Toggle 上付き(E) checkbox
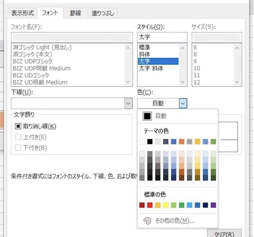This screenshot has width=254, height=237. click(x=18, y=137)
